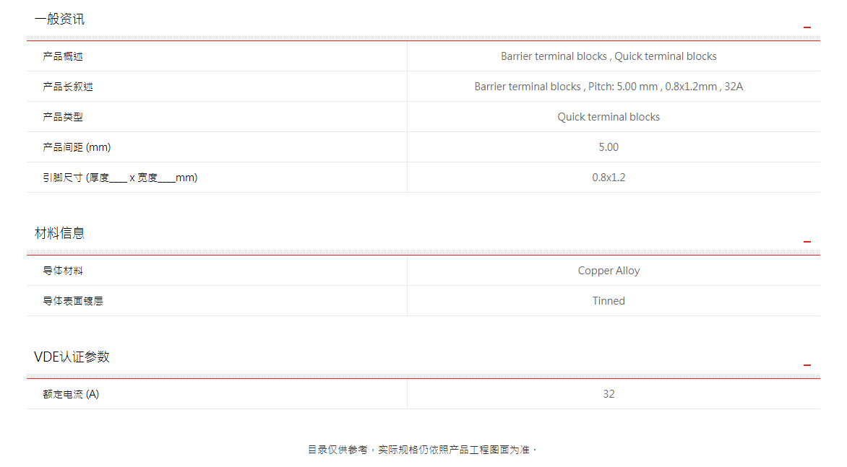This screenshot has height=467, width=847.
Task: Click the Pitch 5.00 mm long description value
Action: (609, 87)
